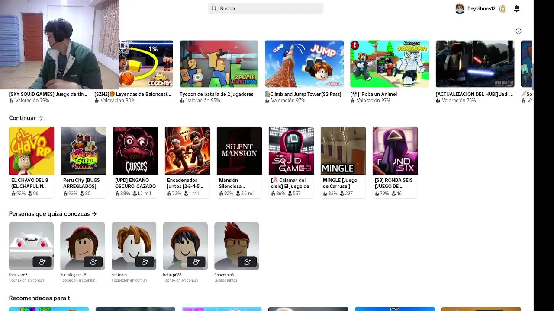Click 'MINGLE [Juego de Carrusel]' title
Screen dimensions: 554x311
340,183
